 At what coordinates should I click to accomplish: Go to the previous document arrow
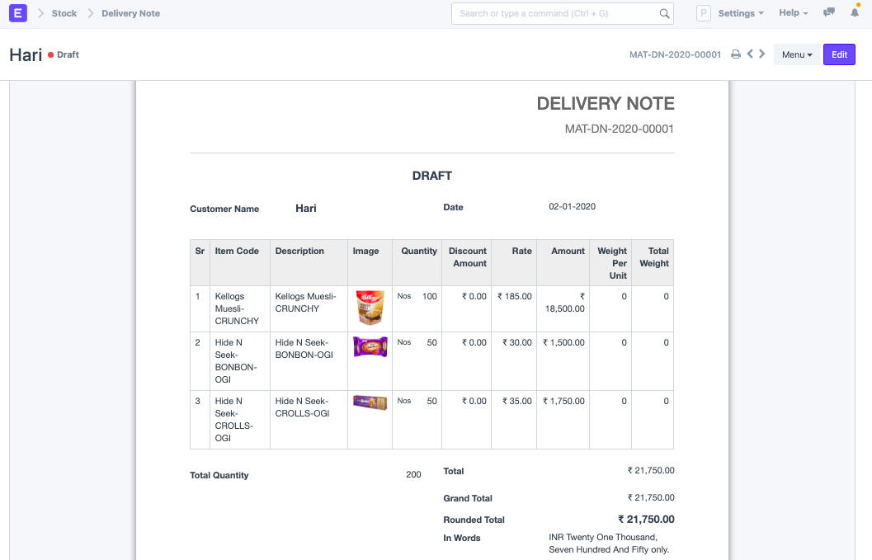[750, 54]
